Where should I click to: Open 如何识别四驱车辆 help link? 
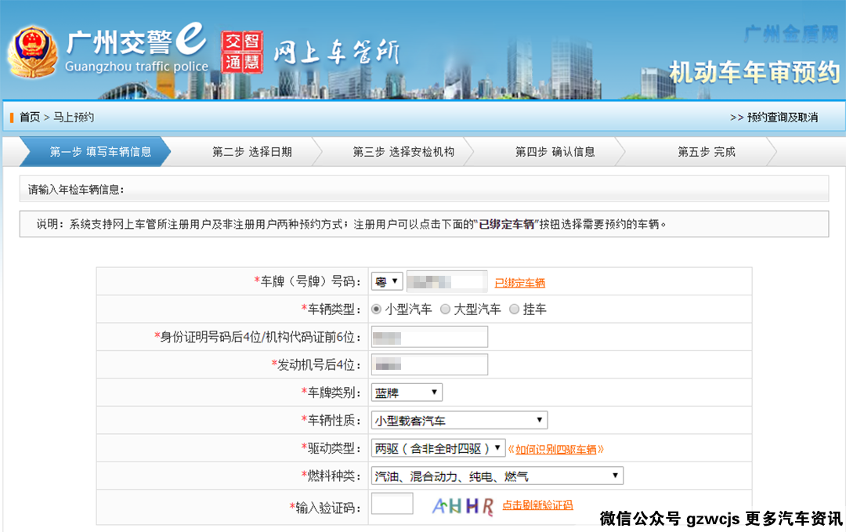559,450
